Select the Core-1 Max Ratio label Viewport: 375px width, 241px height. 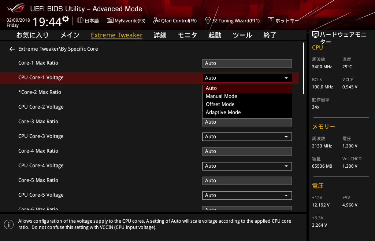tap(38, 63)
